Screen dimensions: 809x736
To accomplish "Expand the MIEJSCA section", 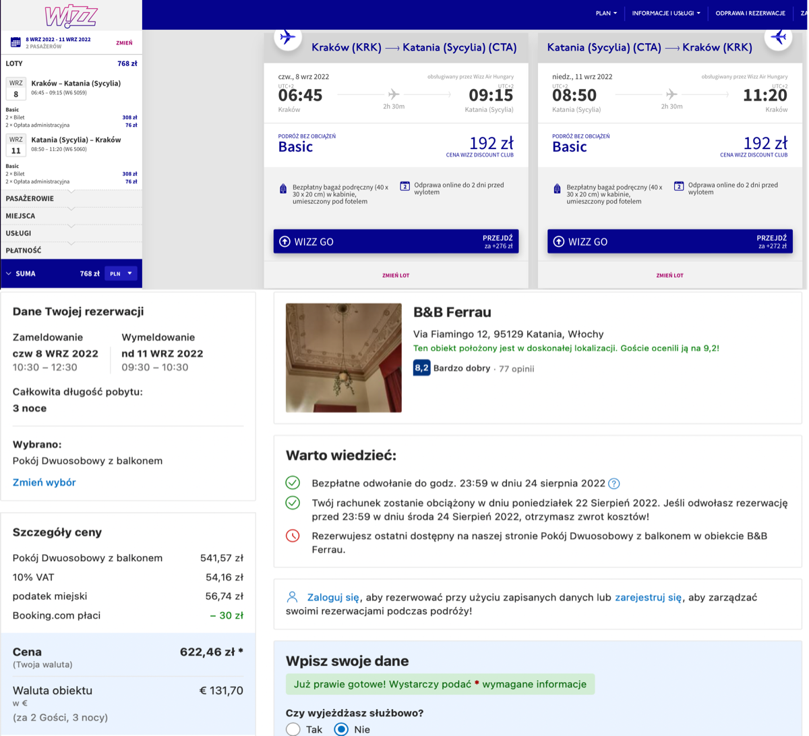I will point(71,216).
